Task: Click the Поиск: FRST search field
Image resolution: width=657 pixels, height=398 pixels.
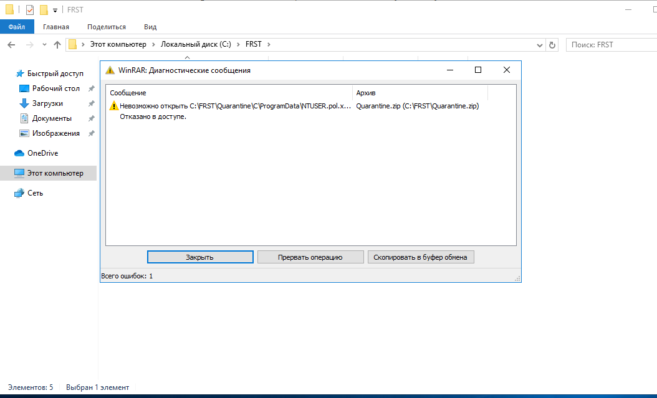Action: point(611,45)
